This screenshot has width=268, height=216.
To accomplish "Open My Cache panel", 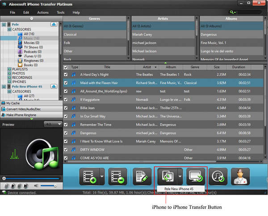I will 32,103.
